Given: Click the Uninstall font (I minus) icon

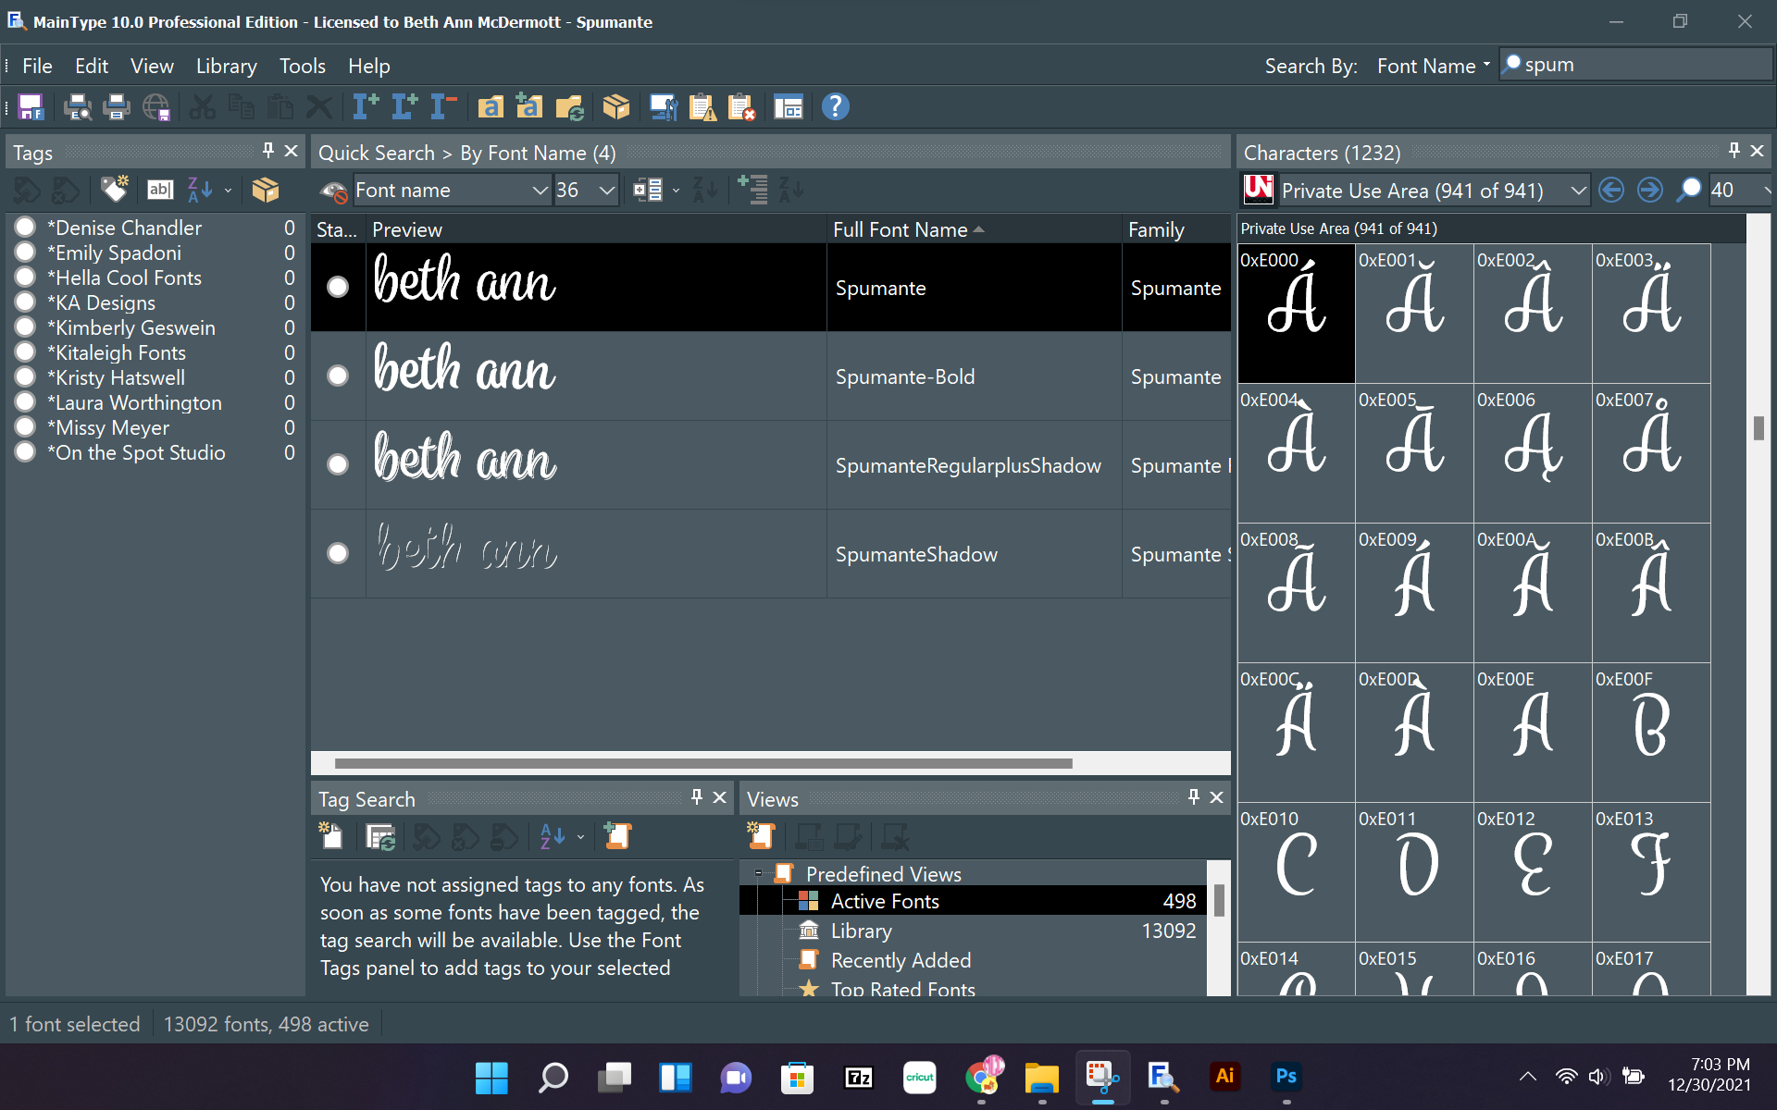Looking at the screenshot, I should click(443, 107).
